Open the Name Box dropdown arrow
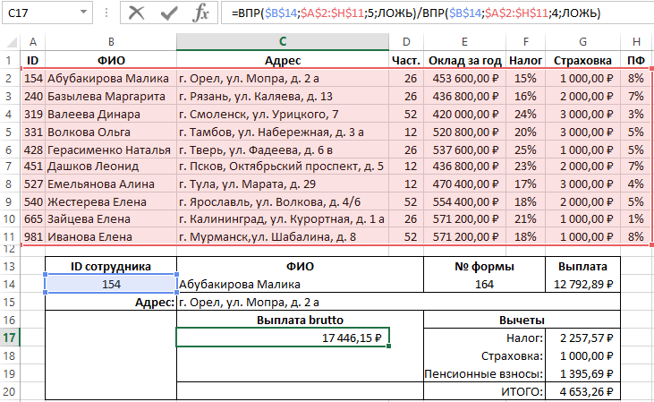 click(x=82, y=13)
